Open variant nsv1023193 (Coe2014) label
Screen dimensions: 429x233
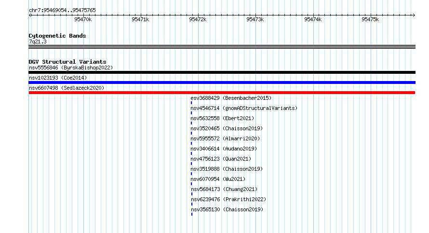coord(58,78)
